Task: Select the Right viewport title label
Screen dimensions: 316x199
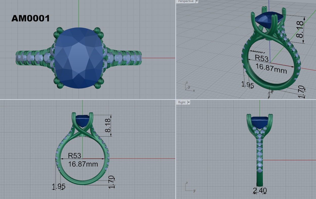Action: point(182,102)
